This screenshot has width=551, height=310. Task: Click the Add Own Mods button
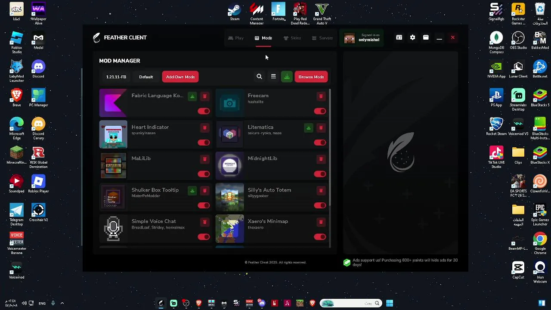pyautogui.click(x=180, y=77)
